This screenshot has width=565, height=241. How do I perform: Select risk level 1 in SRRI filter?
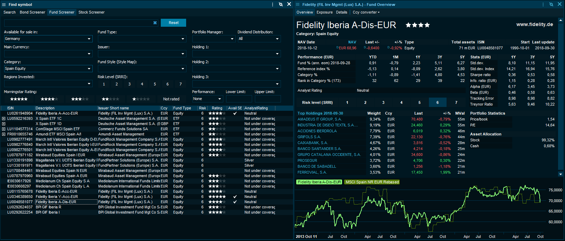point(104,84)
